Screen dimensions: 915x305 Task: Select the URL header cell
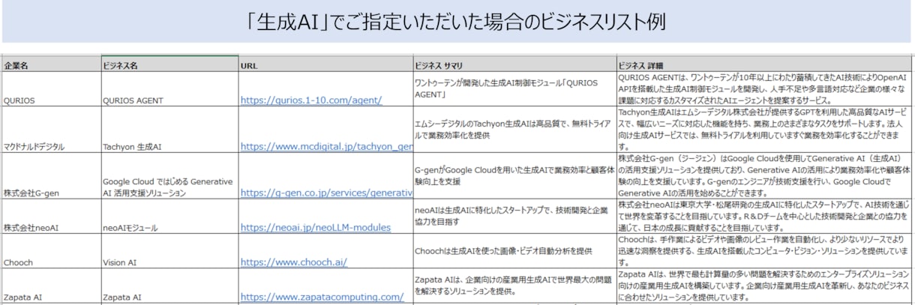pos(326,65)
